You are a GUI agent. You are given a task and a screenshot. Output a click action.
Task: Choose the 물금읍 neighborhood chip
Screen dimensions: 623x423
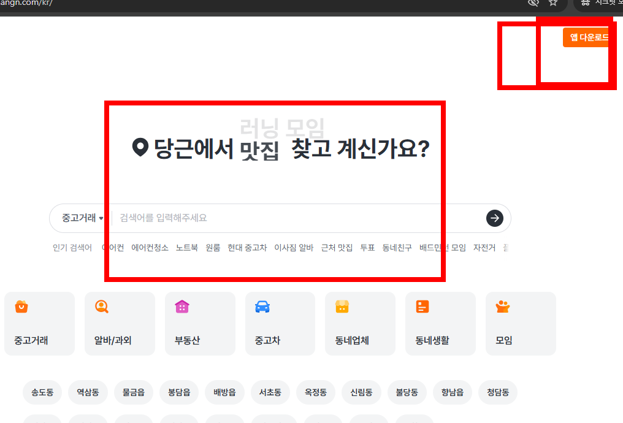[134, 392]
